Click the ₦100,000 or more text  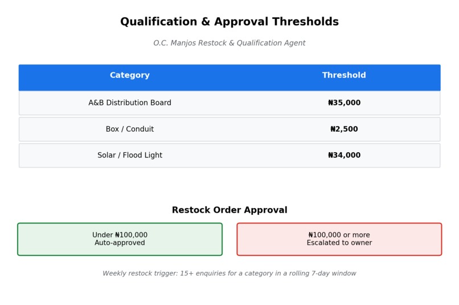tap(339, 235)
